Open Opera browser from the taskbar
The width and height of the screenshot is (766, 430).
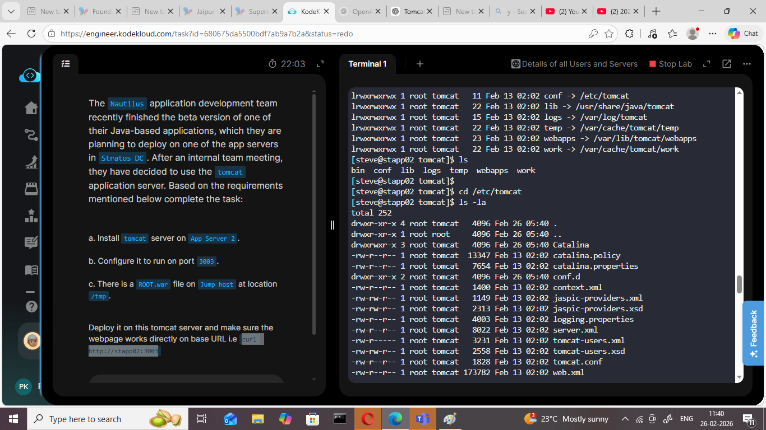[367, 419]
